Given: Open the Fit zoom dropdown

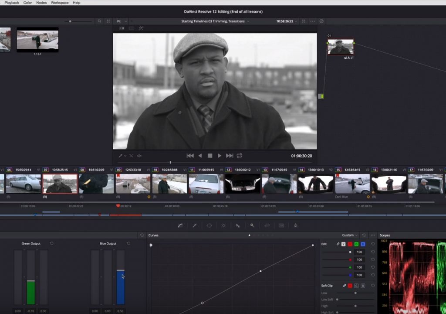Looking at the screenshot, I should [x=122, y=21].
